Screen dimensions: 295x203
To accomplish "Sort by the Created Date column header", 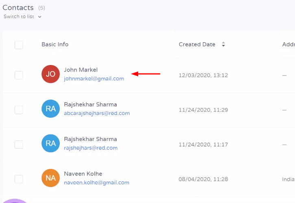I will pos(197,44).
